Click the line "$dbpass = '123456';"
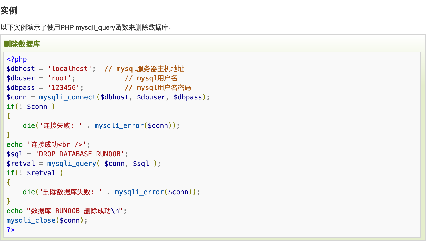428x244 pixels. click(x=45, y=88)
